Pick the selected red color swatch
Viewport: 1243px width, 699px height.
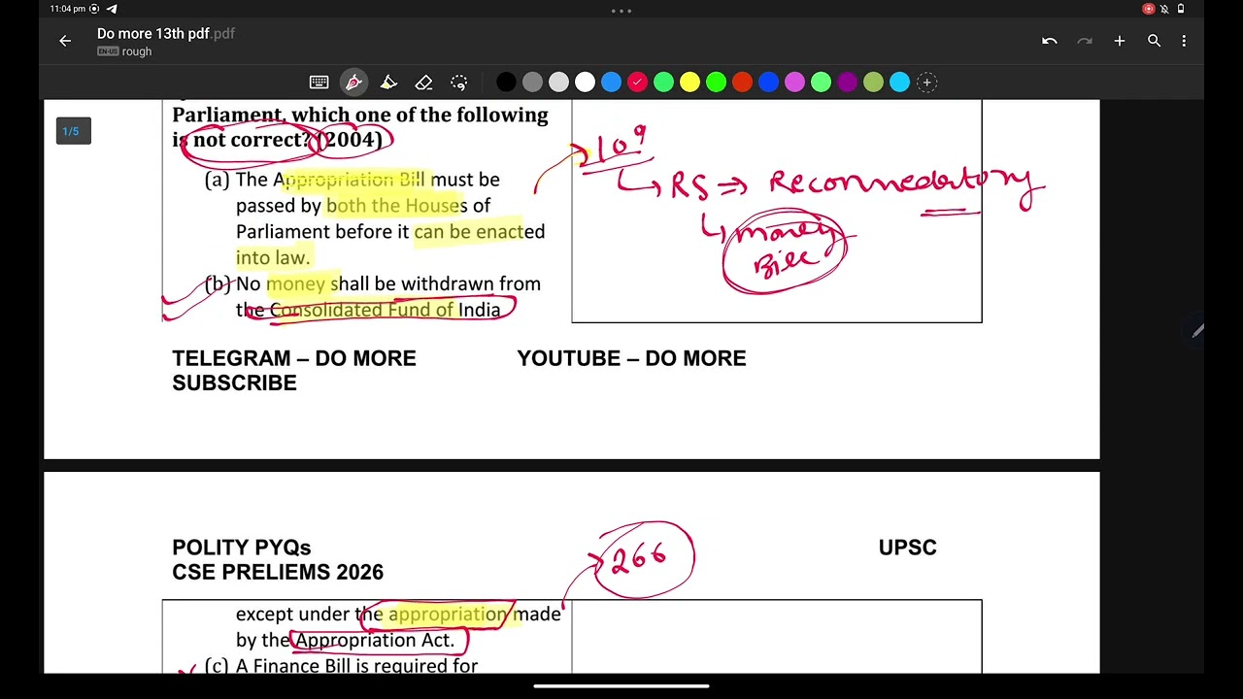click(x=637, y=83)
